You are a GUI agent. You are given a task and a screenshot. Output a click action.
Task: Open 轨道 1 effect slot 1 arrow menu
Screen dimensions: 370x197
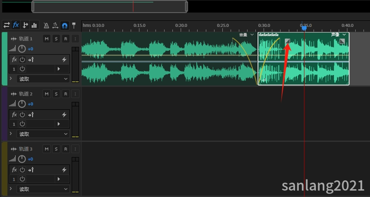59,69
